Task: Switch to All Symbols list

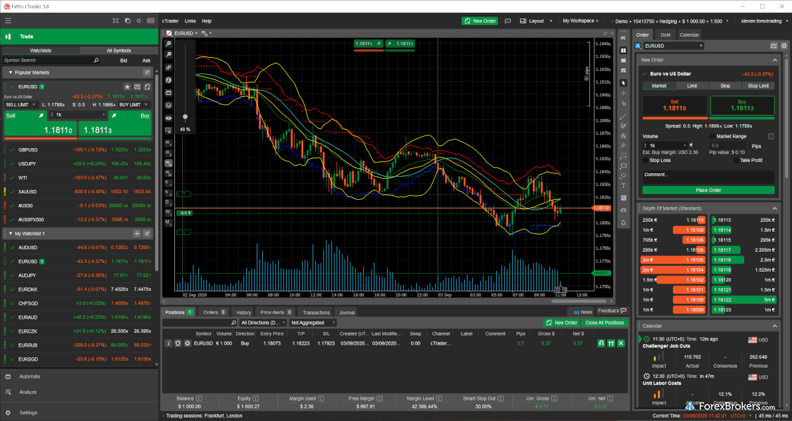Action: [118, 50]
